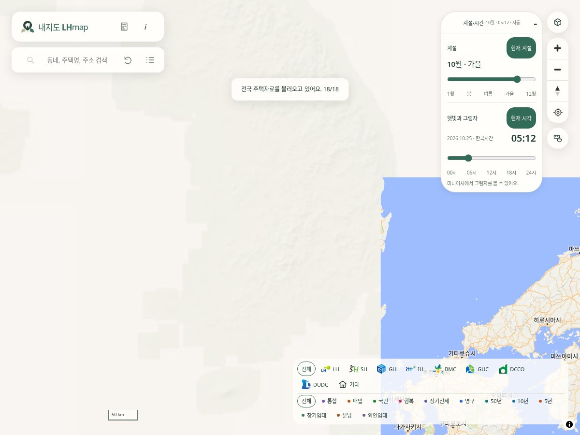Reset map bearing with compass button
580x435 pixels.
pyautogui.click(x=558, y=91)
